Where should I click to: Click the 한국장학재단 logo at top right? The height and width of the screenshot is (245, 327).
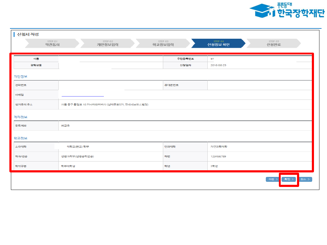287,11
